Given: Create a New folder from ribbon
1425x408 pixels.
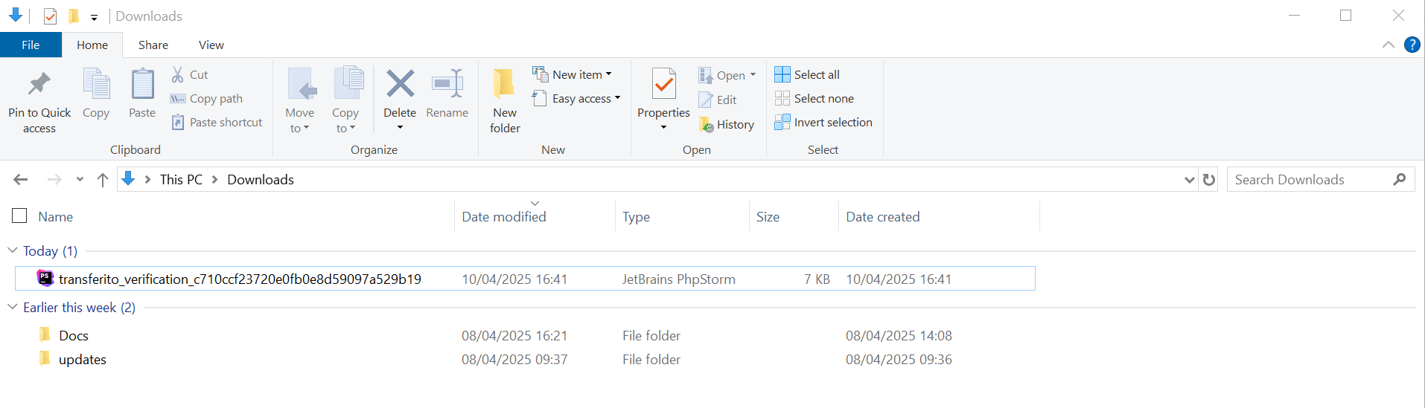Looking at the screenshot, I should point(505,101).
